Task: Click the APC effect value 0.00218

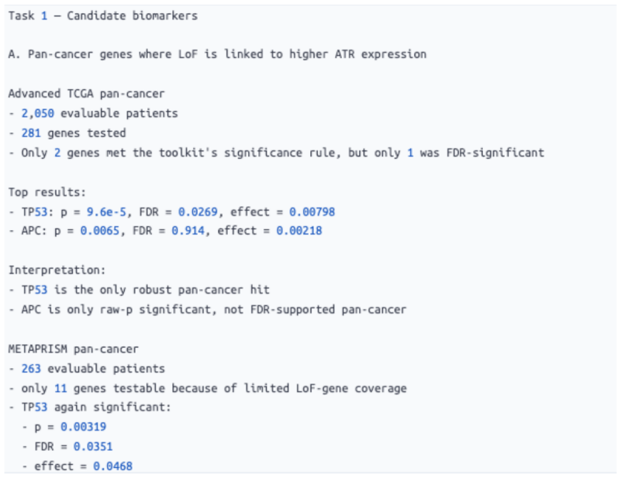Action: pyautogui.click(x=299, y=231)
